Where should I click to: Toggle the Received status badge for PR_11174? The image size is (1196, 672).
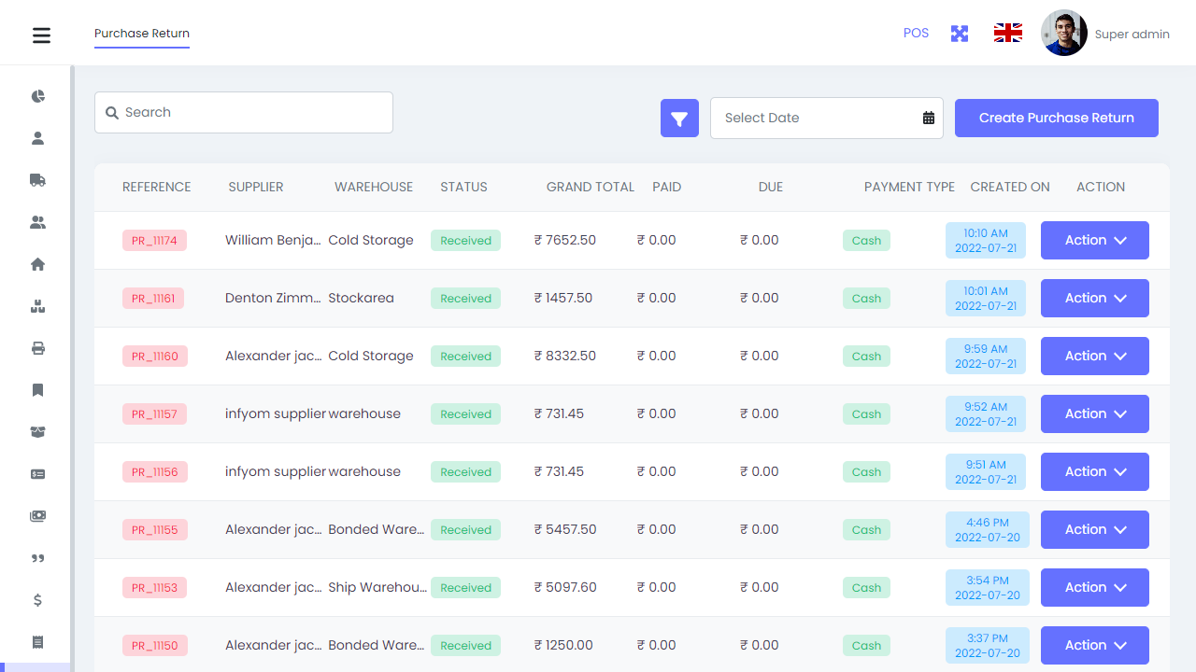point(465,240)
